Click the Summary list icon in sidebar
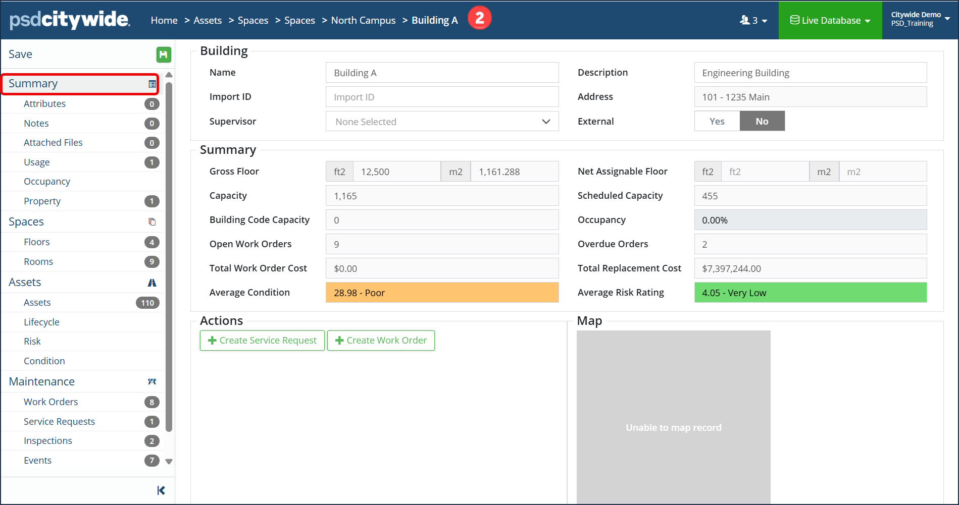The width and height of the screenshot is (959, 505). coord(152,84)
